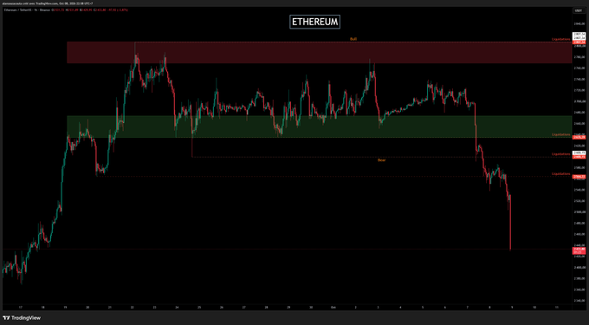The width and height of the screenshot is (589, 325).
Task: Click the Liquidations label beside the 2600.75 tag
Action: (560, 154)
